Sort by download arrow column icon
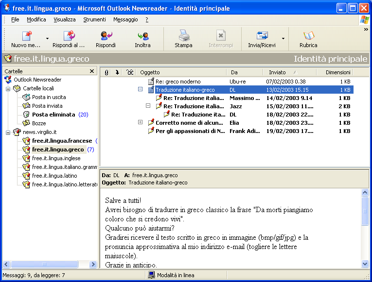 [117, 72]
